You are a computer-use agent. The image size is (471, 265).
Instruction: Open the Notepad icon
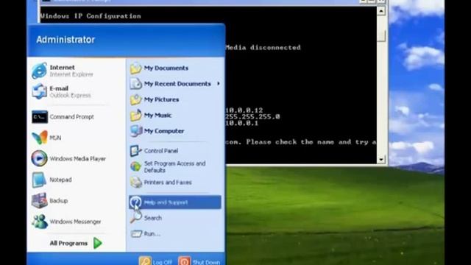39,180
